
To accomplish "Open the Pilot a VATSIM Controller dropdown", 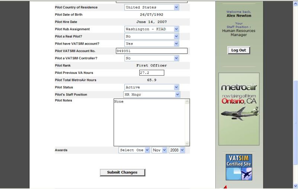I will tap(152, 58).
